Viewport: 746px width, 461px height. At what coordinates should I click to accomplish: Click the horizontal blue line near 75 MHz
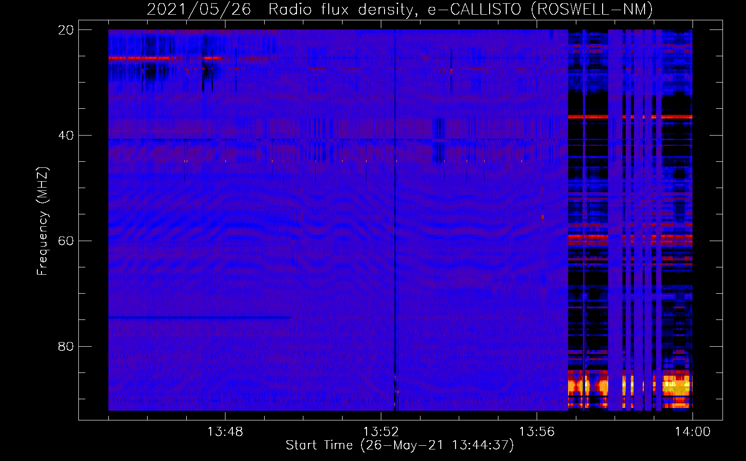point(199,318)
